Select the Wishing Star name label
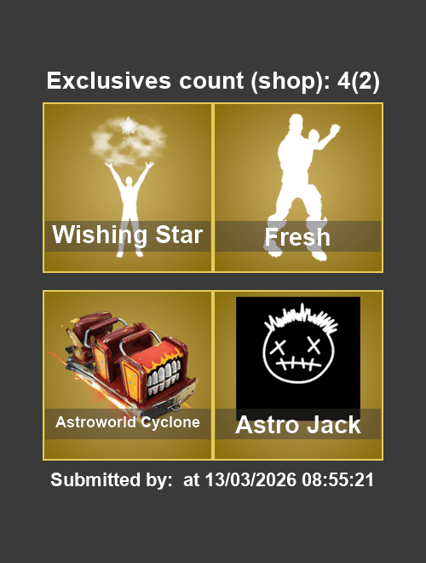This screenshot has width=426, height=563. 127,235
